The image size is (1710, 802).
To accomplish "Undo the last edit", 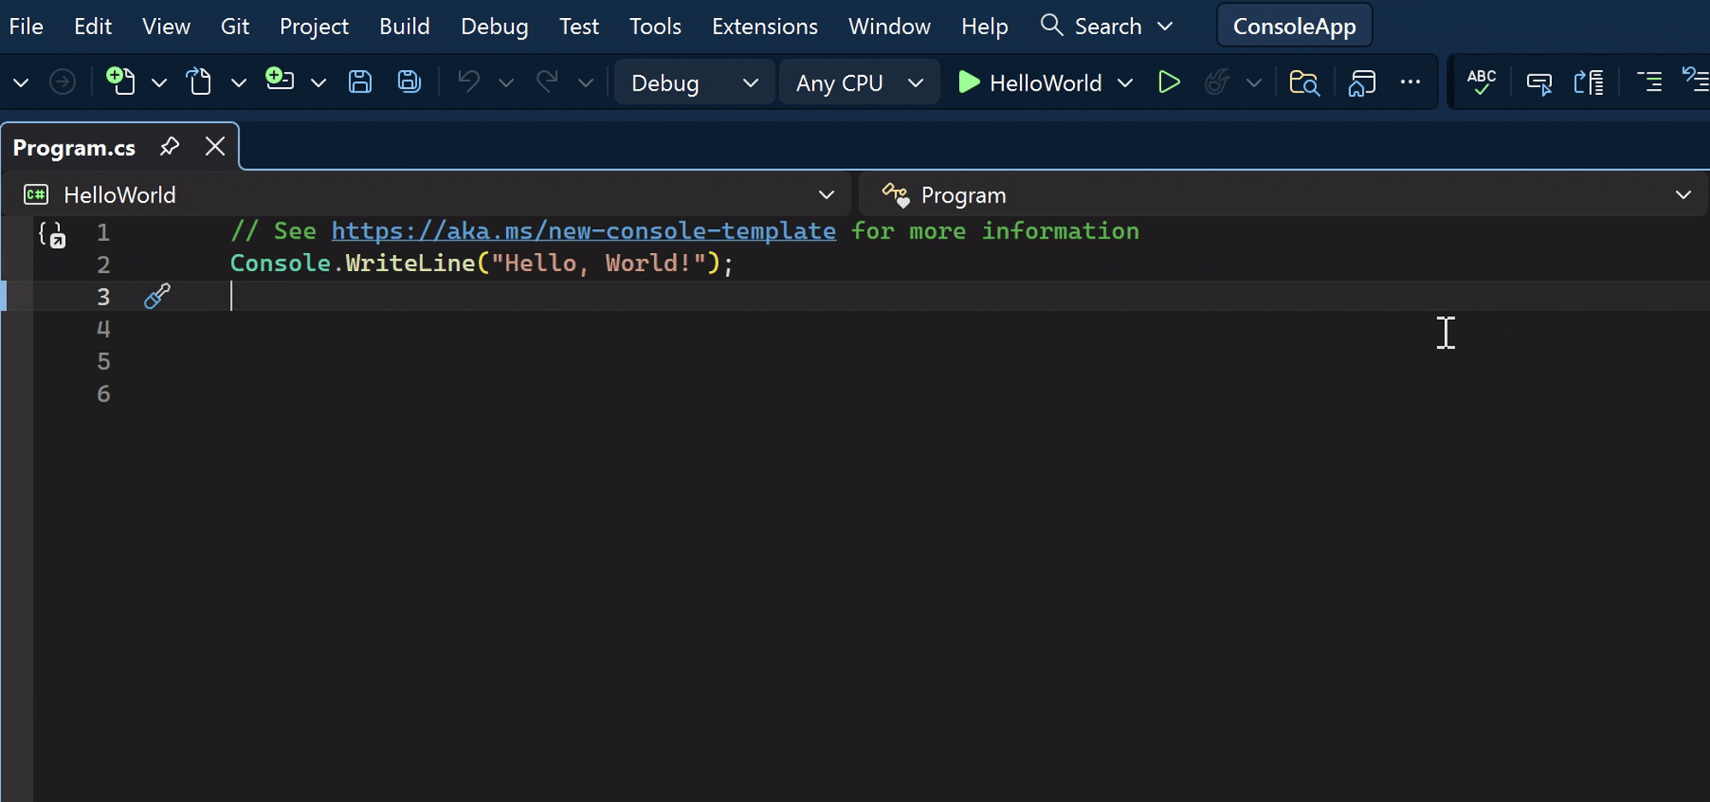I will coord(467,81).
